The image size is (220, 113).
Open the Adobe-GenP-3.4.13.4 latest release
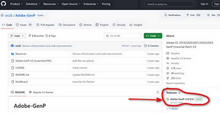[x=182, y=99]
